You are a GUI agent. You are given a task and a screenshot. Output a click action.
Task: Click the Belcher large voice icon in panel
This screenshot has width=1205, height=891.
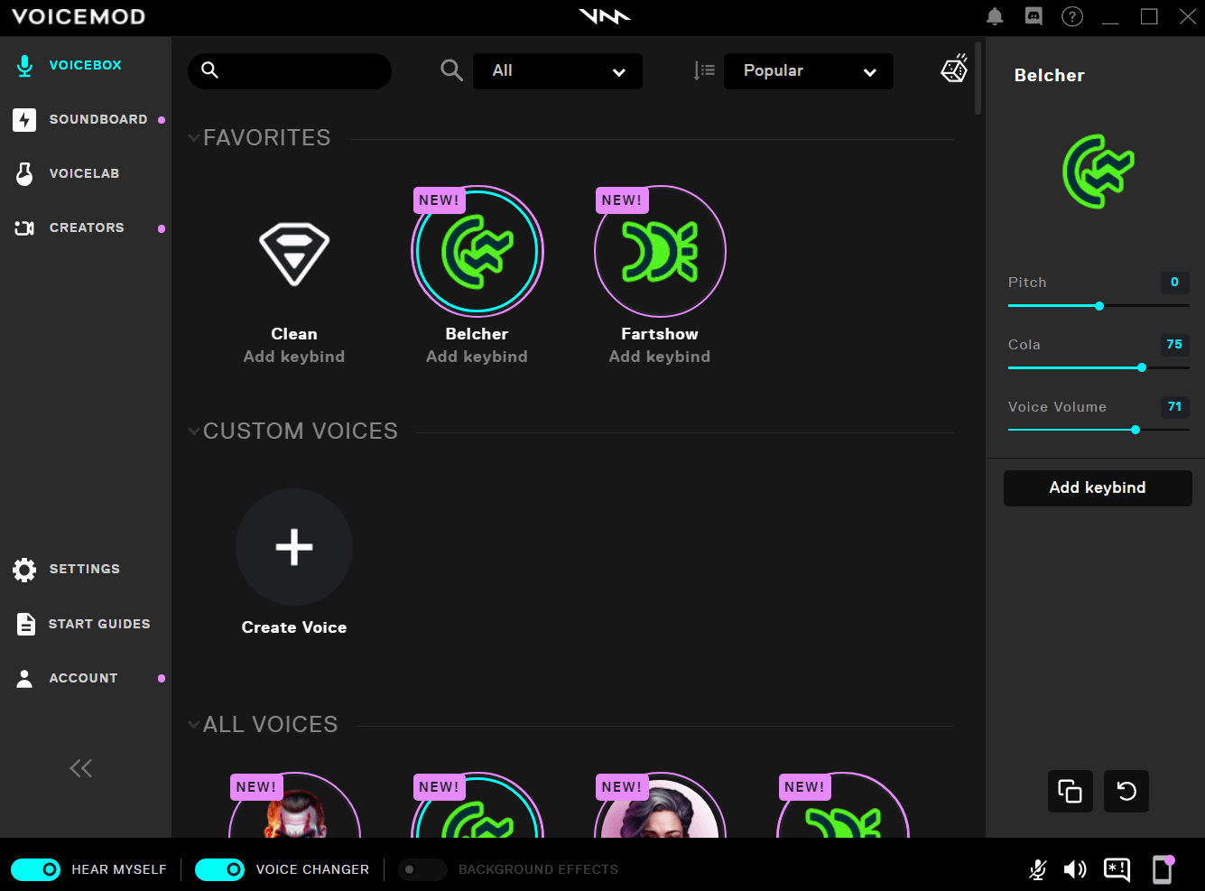click(1098, 172)
